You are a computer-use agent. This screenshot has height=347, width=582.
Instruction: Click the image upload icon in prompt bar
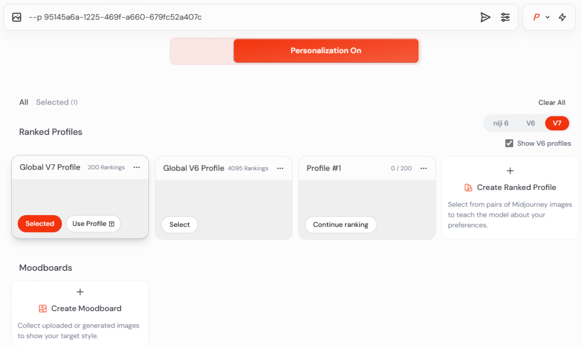[16, 17]
